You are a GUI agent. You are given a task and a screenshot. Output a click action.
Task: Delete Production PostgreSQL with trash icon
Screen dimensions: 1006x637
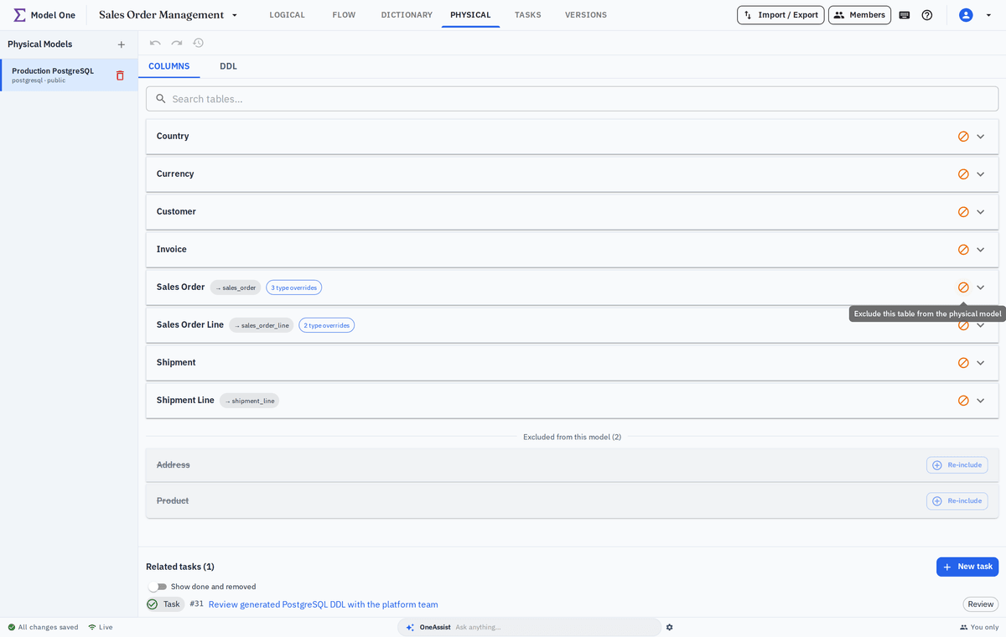click(120, 75)
